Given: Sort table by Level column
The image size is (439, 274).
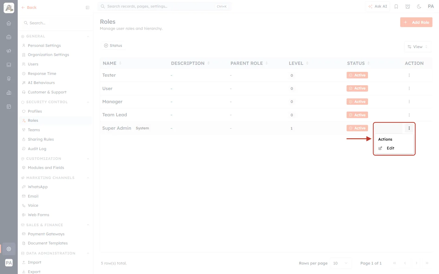Looking at the screenshot, I should pos(299,63).
